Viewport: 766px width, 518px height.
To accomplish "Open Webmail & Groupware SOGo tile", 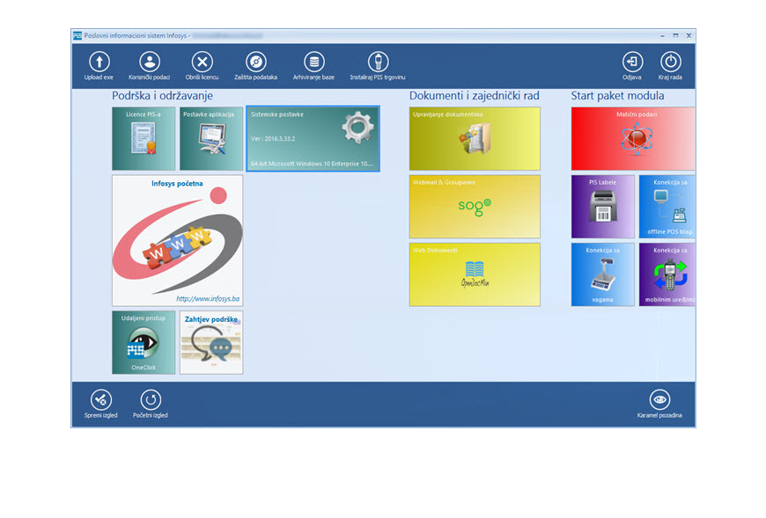I will [x=475, y=207].
